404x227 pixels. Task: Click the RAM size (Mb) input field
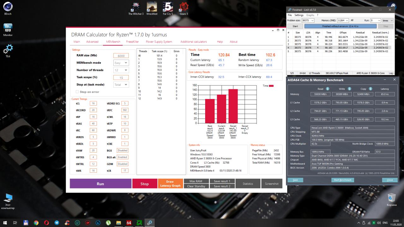click(x=121, y=56)
